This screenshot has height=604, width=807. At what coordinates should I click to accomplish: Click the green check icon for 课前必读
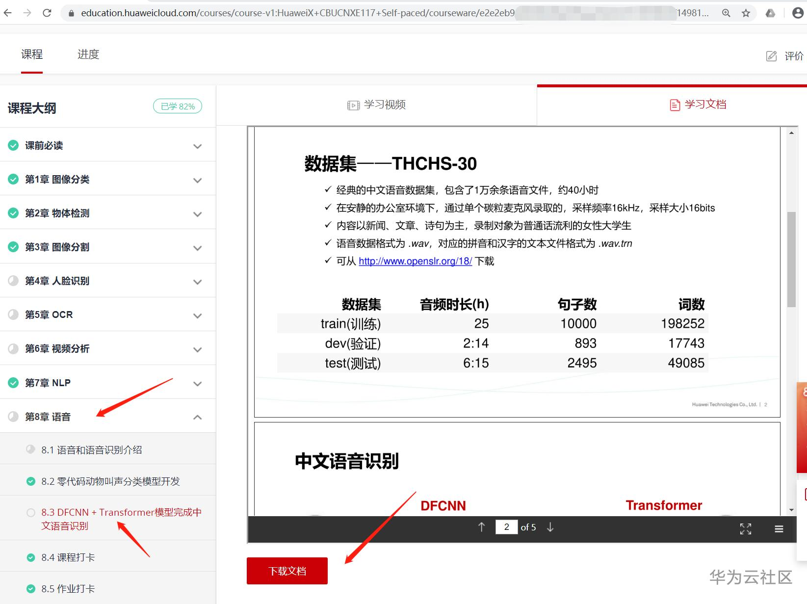coord(13,145)
